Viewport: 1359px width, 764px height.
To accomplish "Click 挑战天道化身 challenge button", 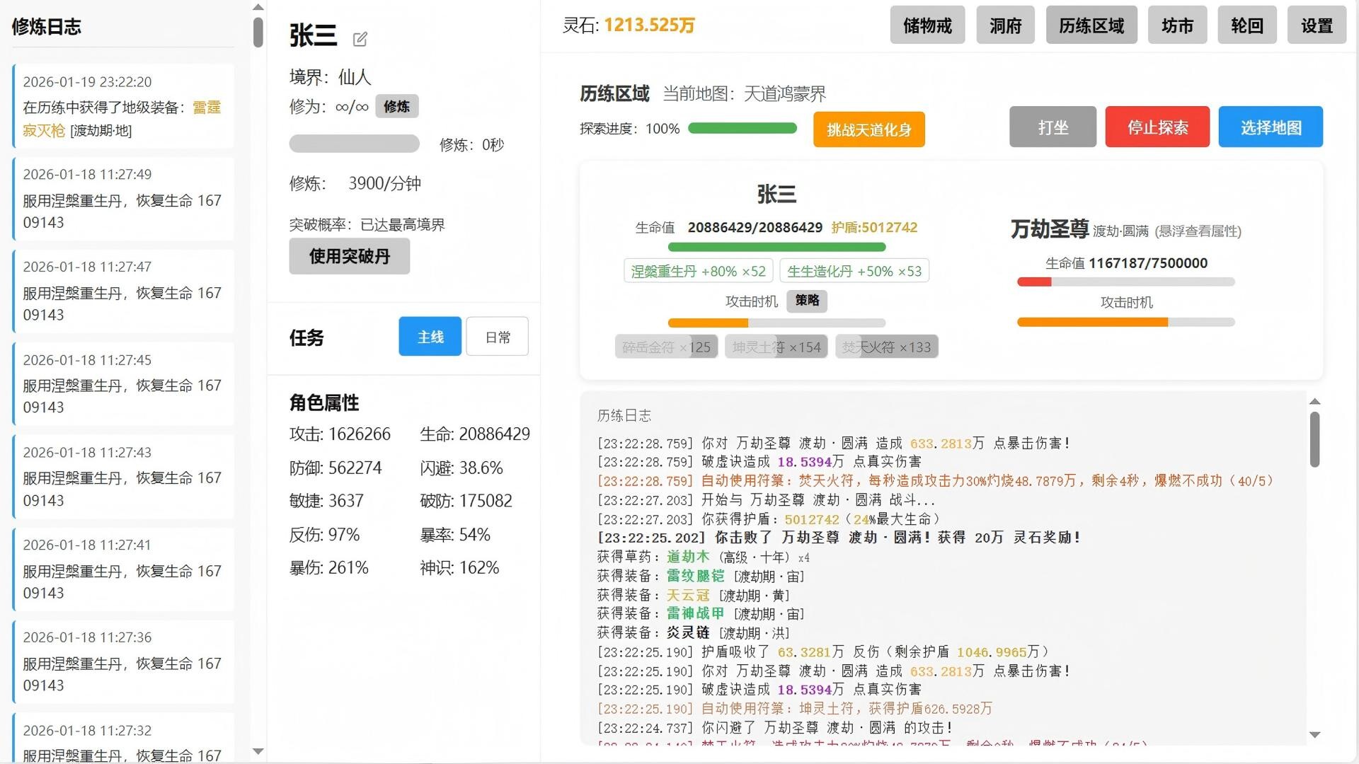I will point(868,129).
